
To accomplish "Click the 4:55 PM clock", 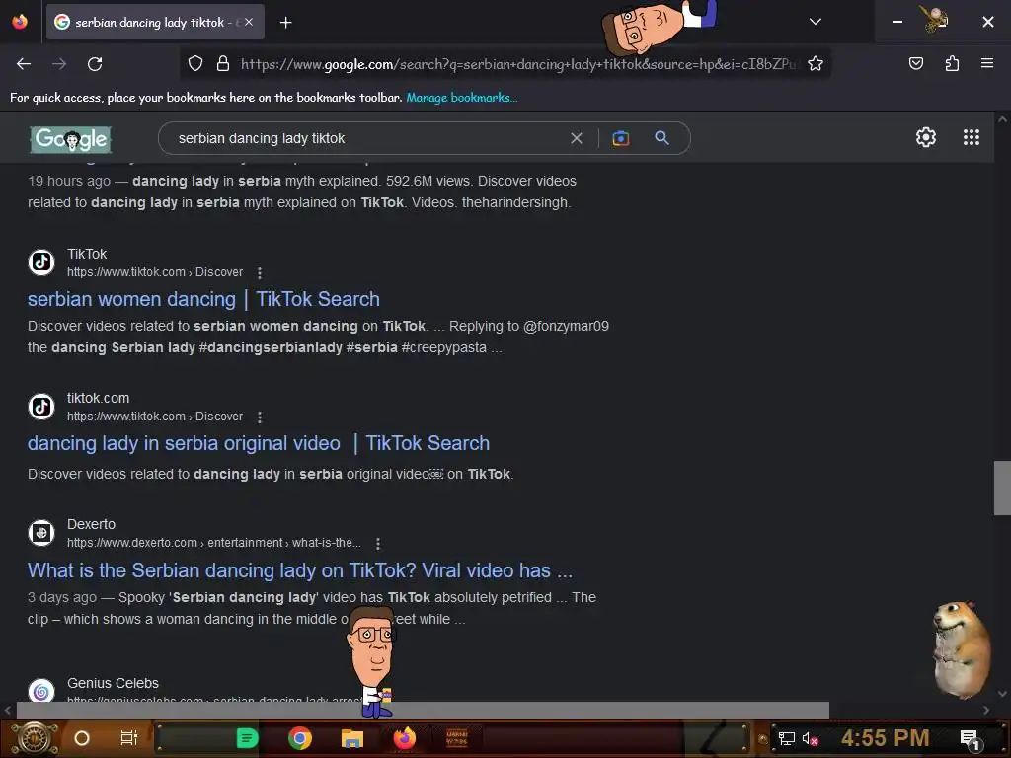I will (x=886, y=738).
